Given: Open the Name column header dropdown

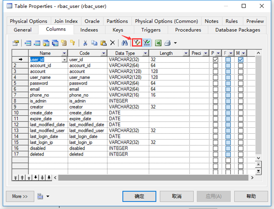Looking at the screenshot, I should pyautogui.click(x=64, y=53).
